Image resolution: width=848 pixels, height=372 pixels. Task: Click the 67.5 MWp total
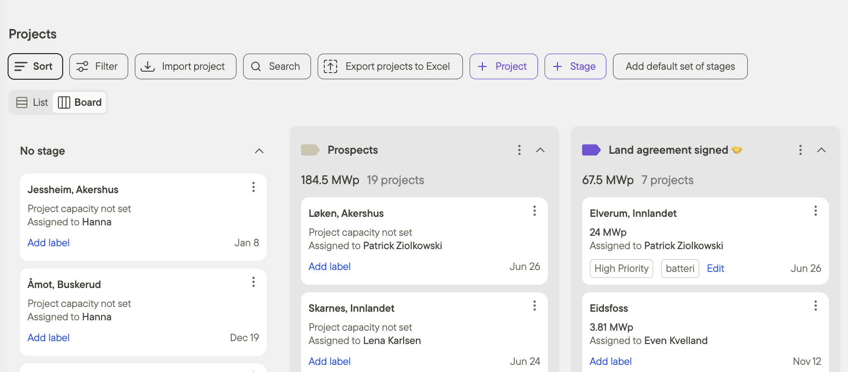608,180
